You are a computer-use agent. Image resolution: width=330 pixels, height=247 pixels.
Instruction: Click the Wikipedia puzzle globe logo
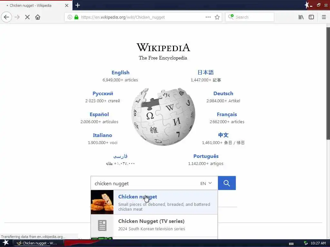[163, 116]
